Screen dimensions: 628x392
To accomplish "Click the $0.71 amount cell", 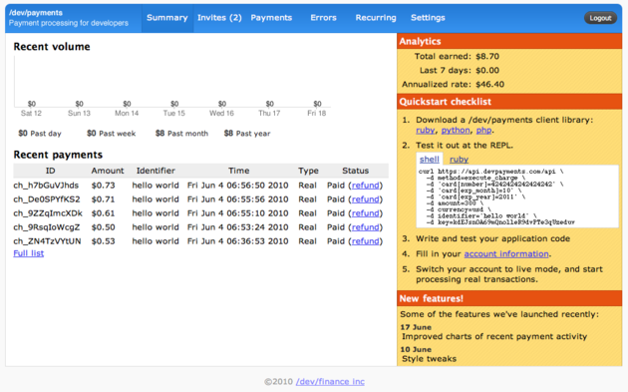I will pyautogui.click(x=103, y=199).
